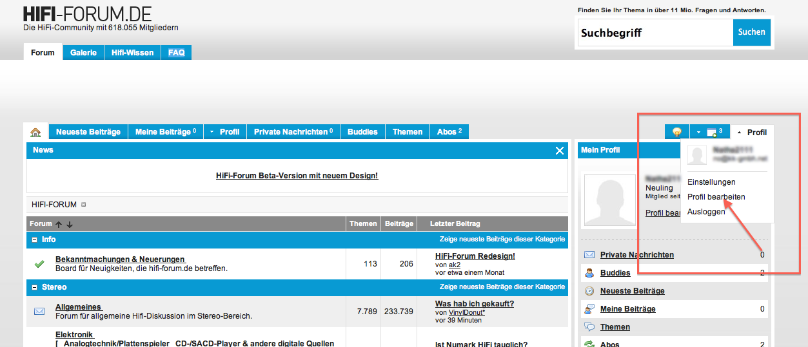Image resolution: width=808 pixels, height=347 pixels.
Task: Click the envelope icon beside Private Nachrichten sidebar
Action: click(x=589, y=255)
